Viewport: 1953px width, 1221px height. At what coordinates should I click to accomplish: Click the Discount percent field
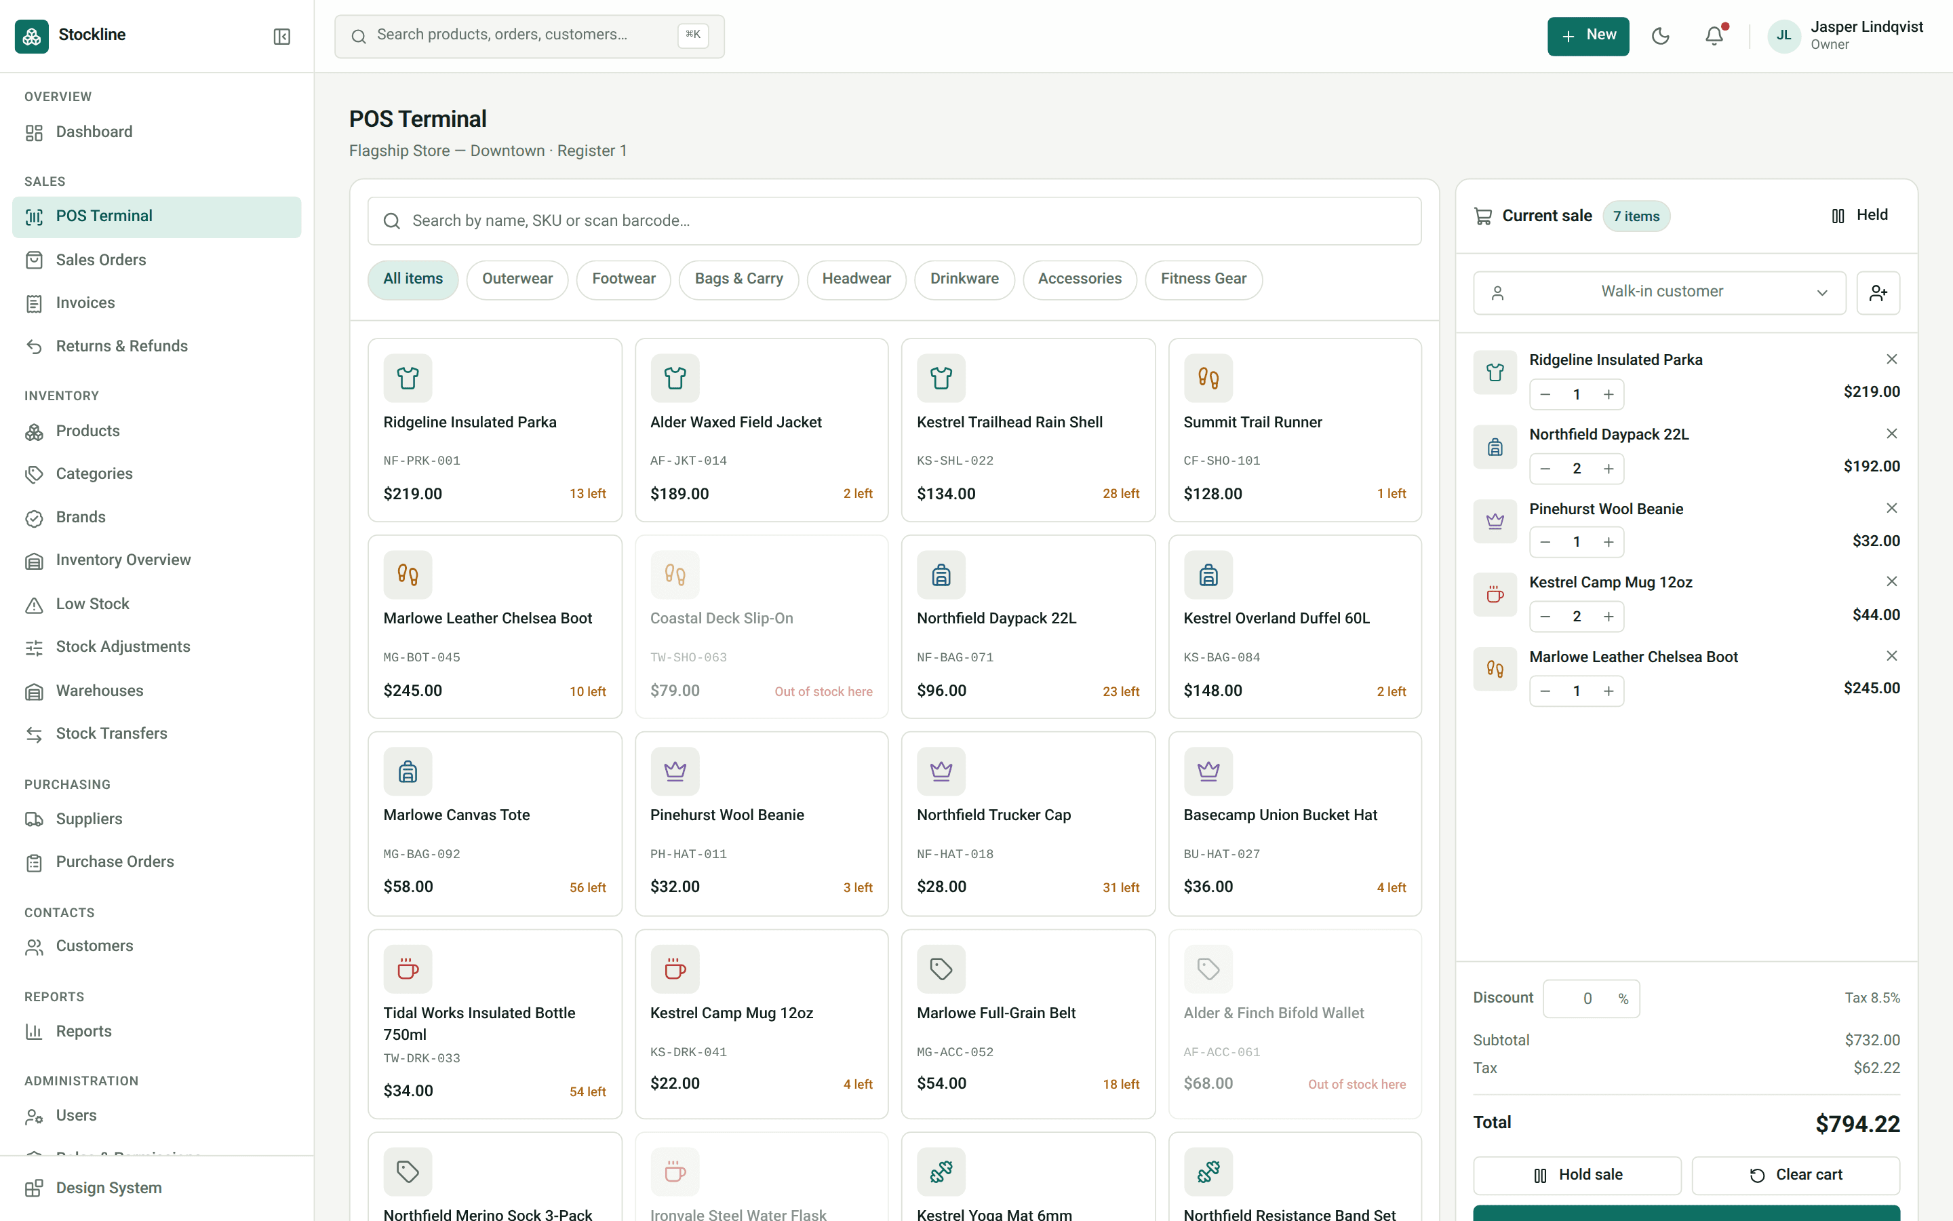[x=1591, y=999]
